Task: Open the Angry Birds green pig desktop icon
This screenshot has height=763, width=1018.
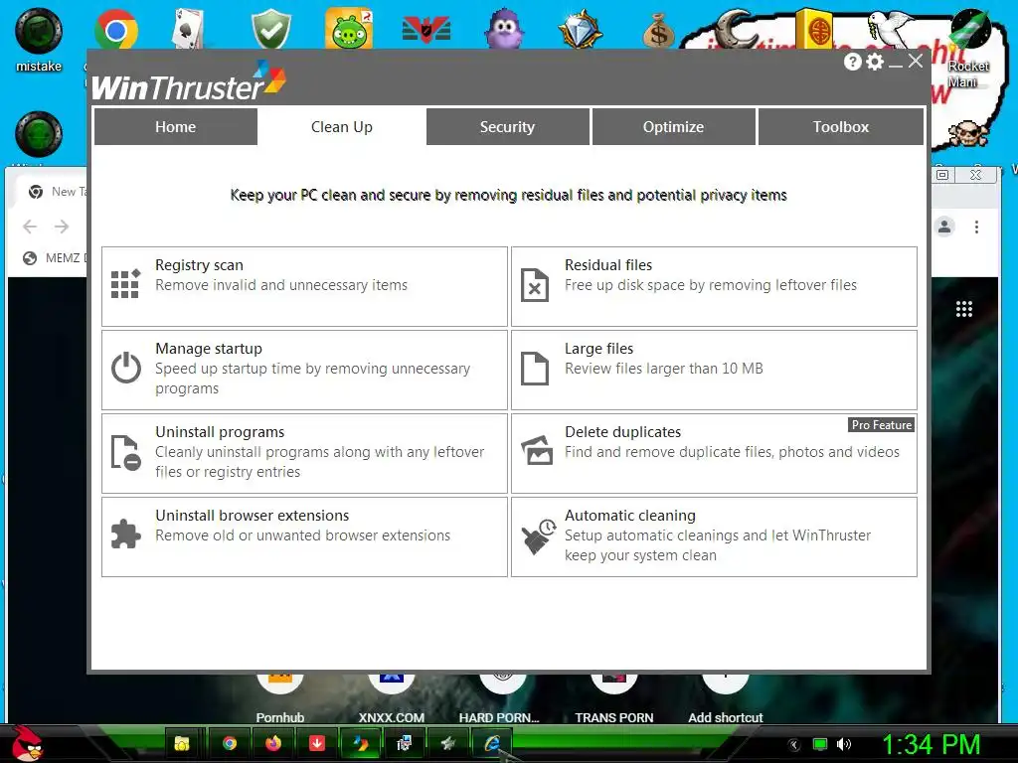Action: pos(349,29)
